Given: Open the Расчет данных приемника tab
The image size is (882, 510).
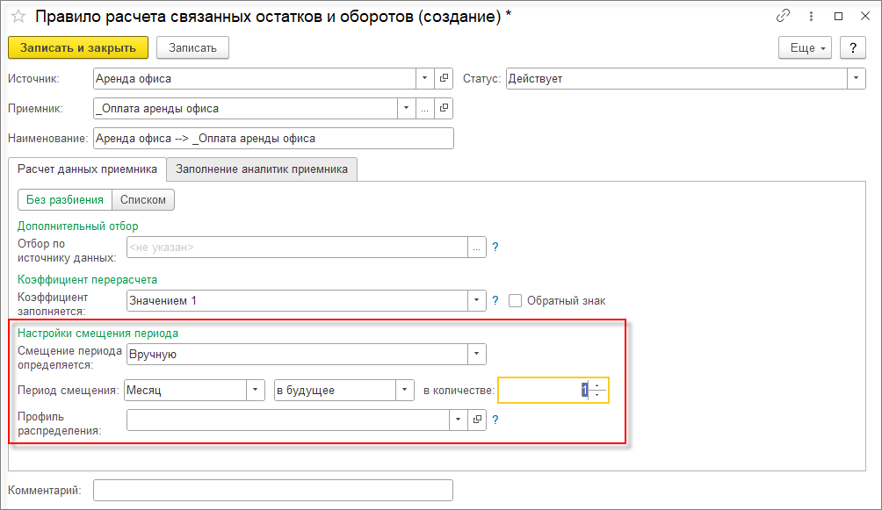Looking at the screenshot, I should pos(86,169).
